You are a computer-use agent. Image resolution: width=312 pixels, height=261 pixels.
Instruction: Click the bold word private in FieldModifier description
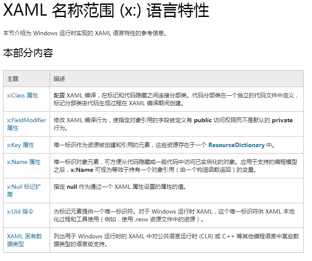tap(282, 120)
